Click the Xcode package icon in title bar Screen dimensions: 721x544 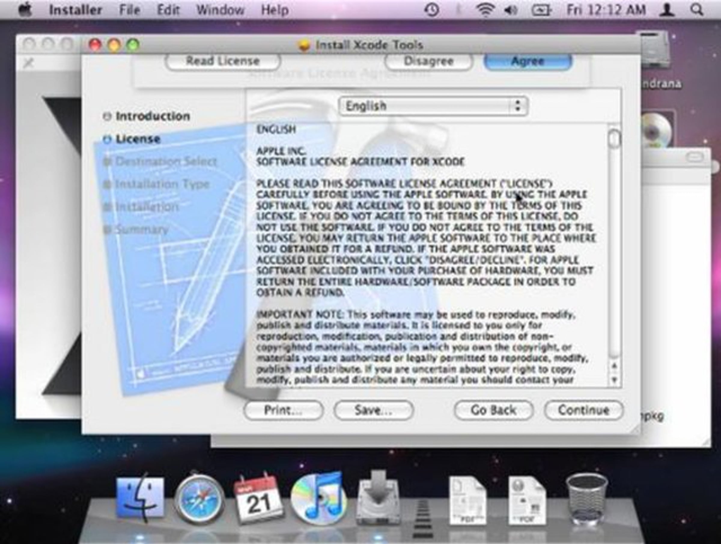point(304,45)
